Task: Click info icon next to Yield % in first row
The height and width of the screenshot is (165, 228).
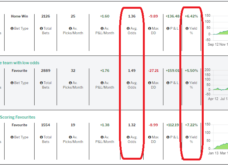Action: pos(187,29)
